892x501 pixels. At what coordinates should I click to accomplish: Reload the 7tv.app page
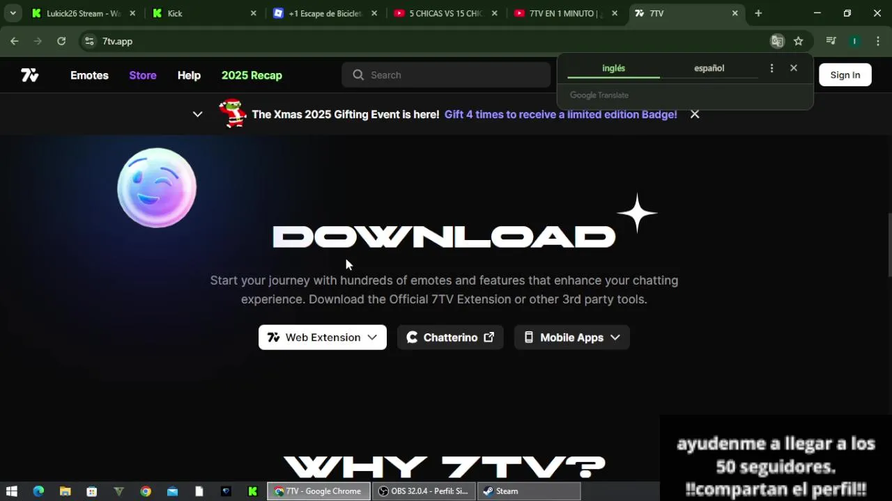[61, 41]
